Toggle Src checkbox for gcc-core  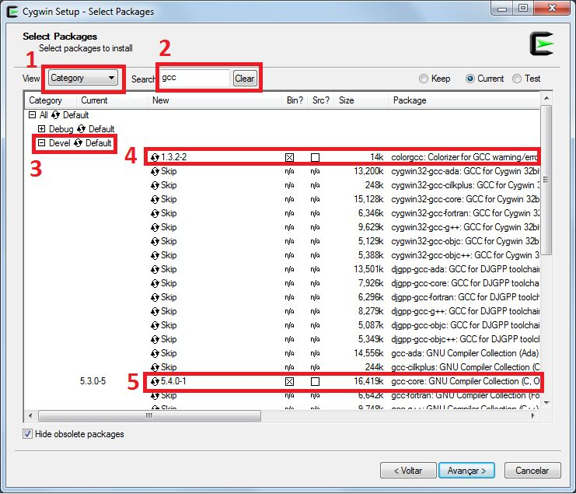[x=315, y=381]
